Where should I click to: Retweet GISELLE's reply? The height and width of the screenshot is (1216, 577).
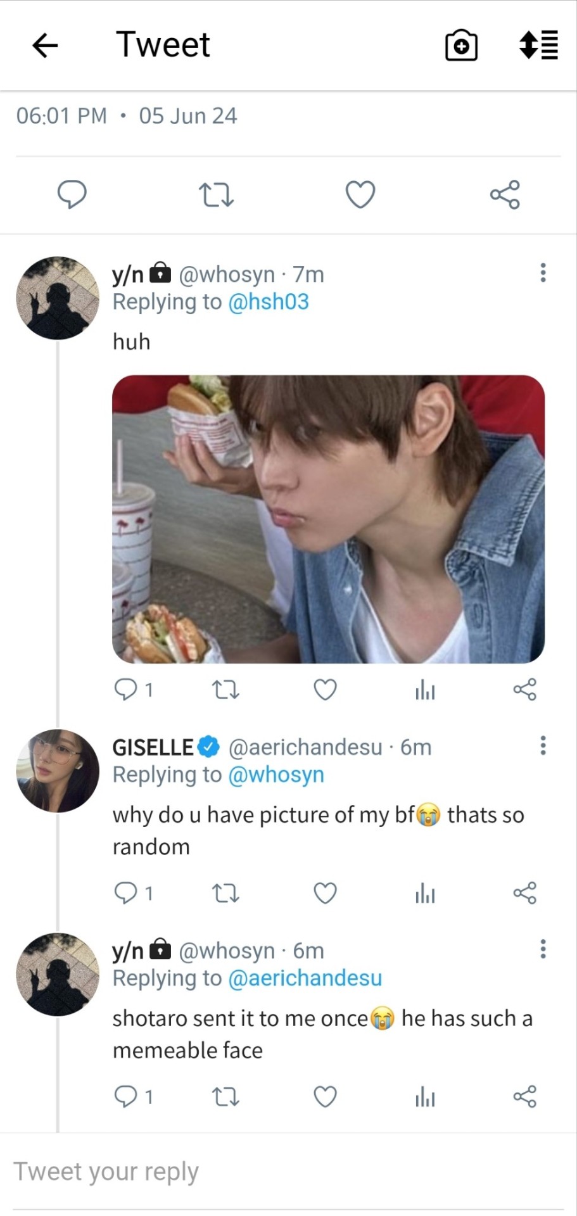[225, 893]
